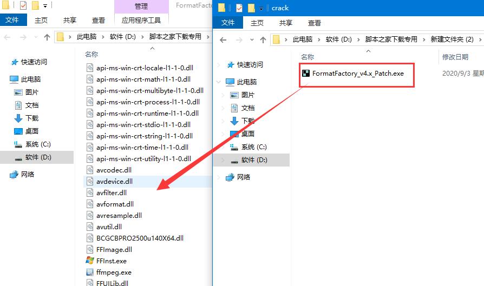
Task: Expand 软件 (D:) node in crack window
Action: point(224,160)
